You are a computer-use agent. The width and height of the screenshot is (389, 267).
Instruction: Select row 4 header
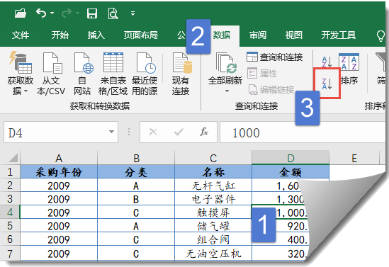(10, 212)
